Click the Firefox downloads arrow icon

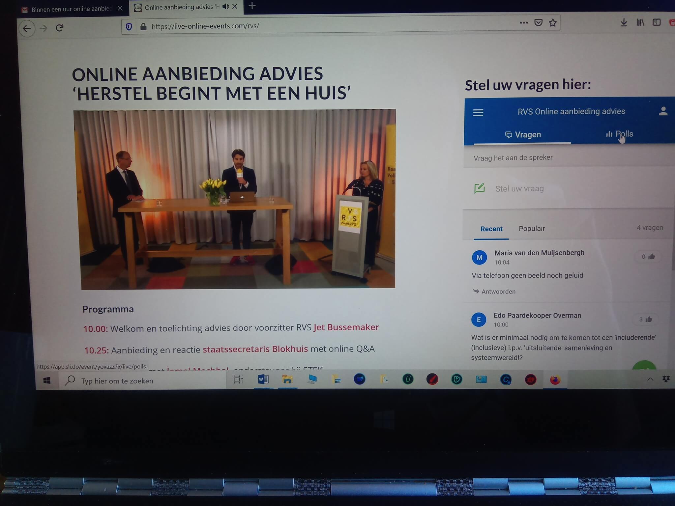[623, 22]
